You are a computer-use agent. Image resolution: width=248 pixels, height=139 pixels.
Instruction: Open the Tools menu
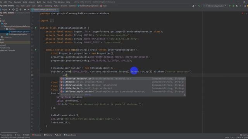tap(50, 2)
